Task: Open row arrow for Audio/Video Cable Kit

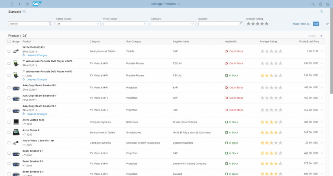Action: pyautogui.click(x=322, y=143)
